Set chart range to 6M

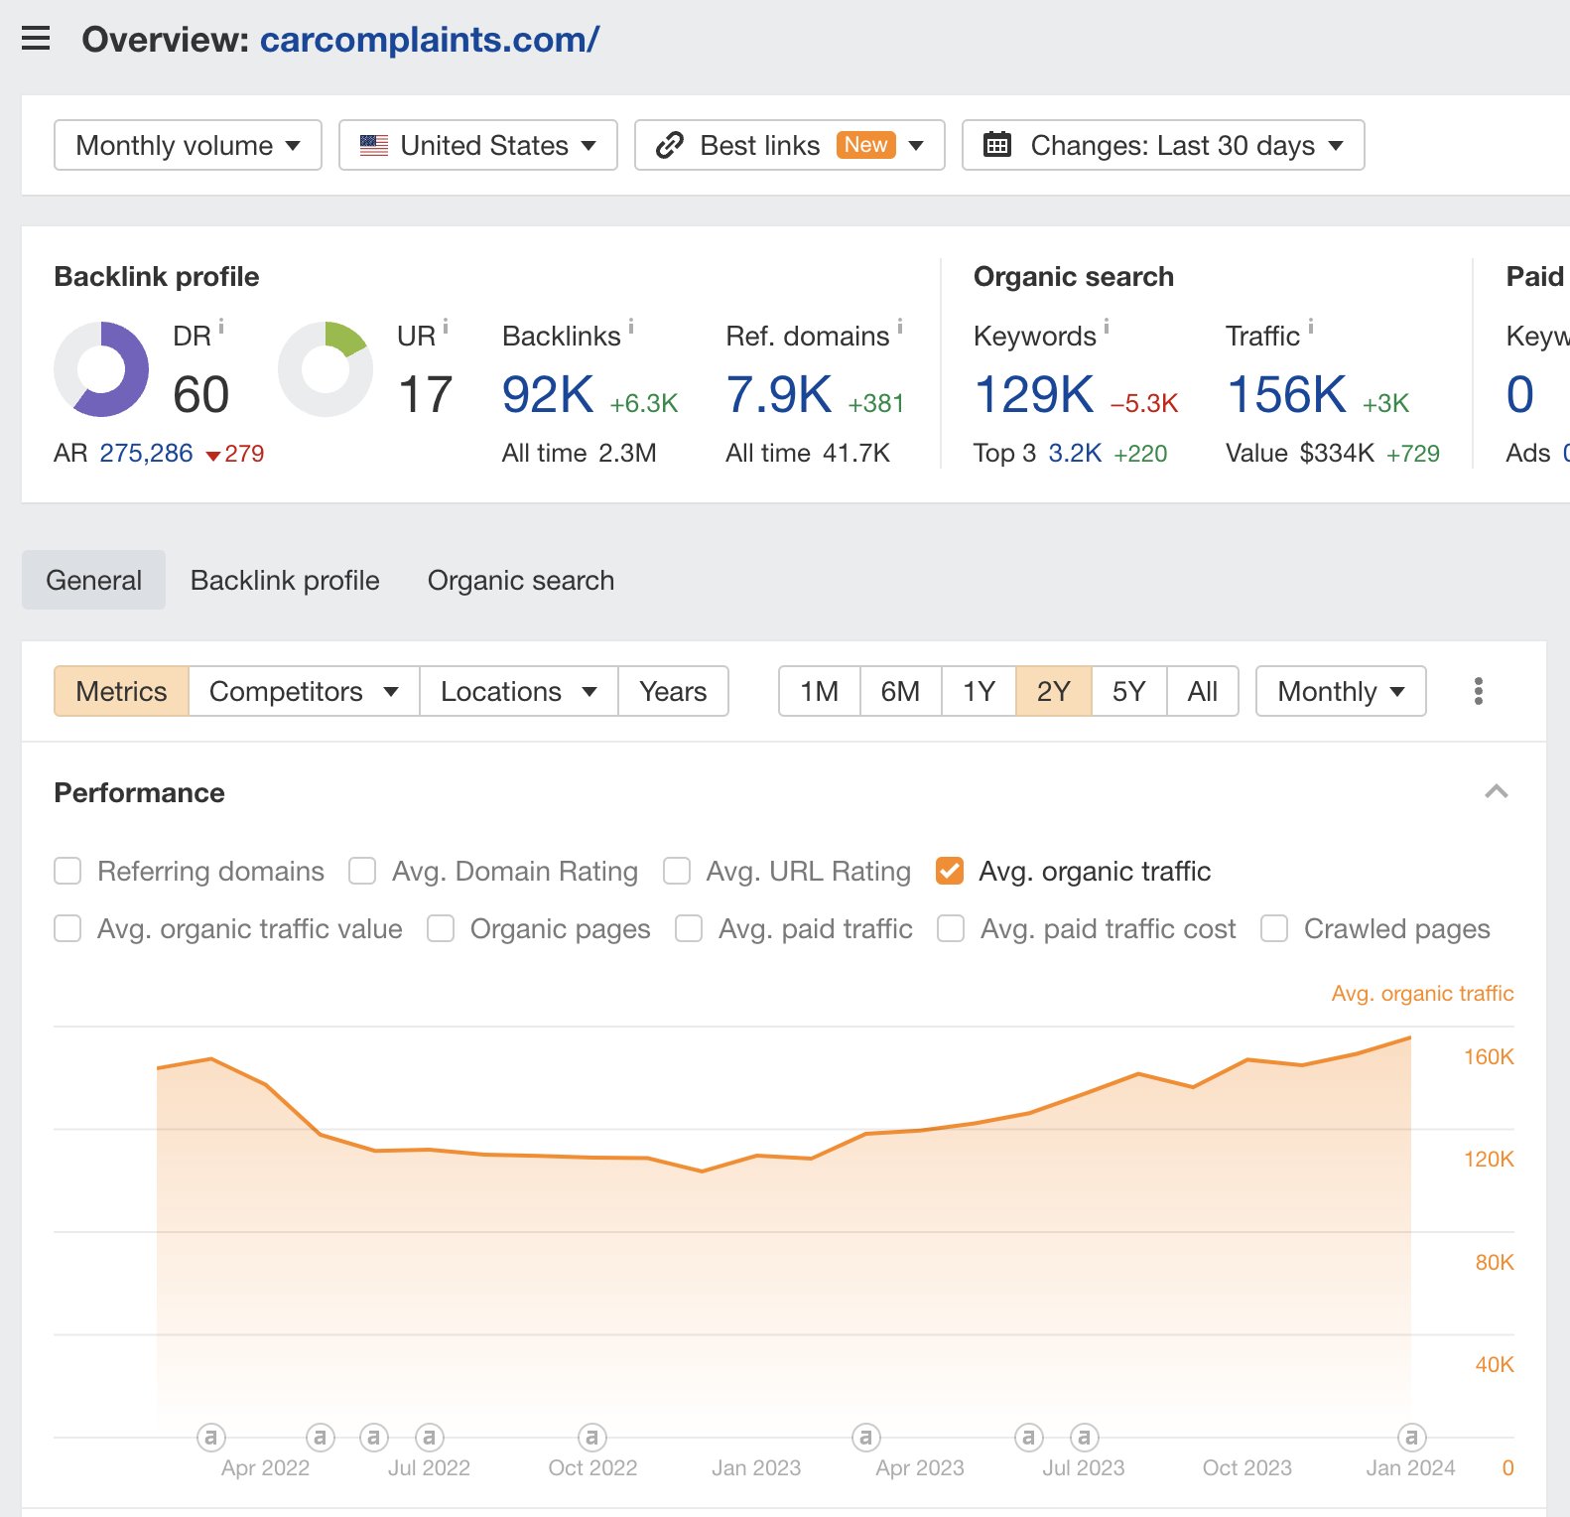(x=900, y=691)
